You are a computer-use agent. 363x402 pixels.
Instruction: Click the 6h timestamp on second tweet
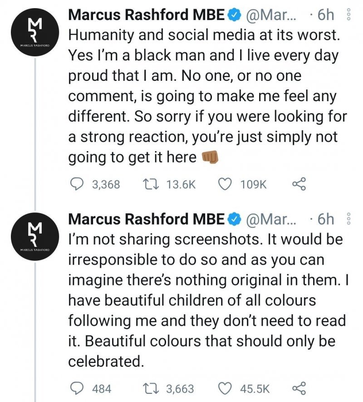[x=325, y=220]
